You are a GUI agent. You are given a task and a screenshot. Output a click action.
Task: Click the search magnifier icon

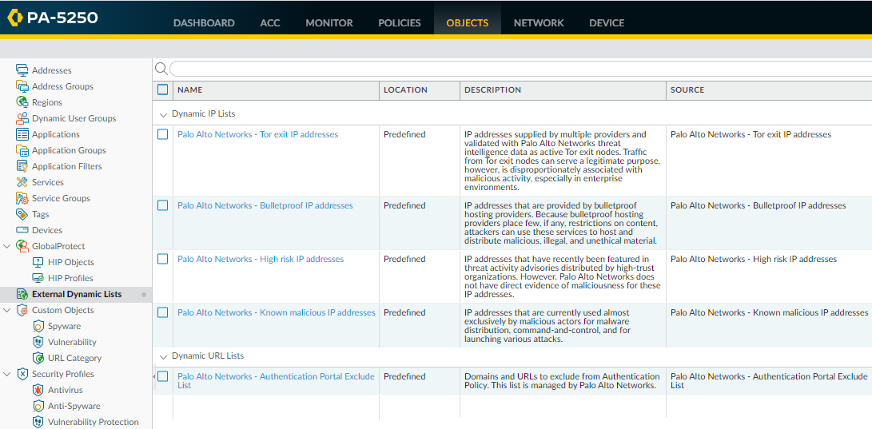161,69
